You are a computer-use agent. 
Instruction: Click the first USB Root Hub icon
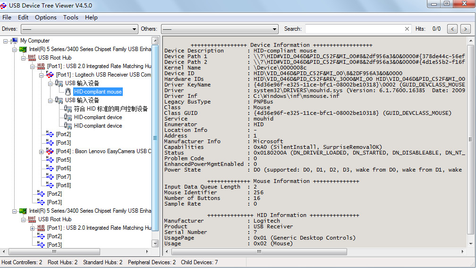click(x=32, y=58)
